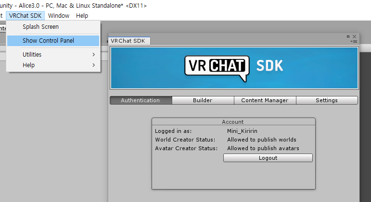Expand the Help submenu in dropdown

point(53,65)
